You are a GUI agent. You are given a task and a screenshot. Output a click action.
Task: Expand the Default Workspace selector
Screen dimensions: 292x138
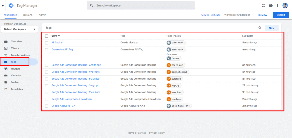(19, 29)
